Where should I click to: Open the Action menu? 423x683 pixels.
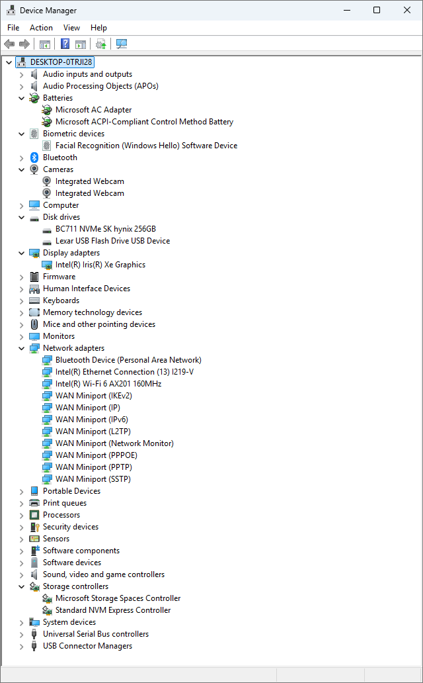42,28
